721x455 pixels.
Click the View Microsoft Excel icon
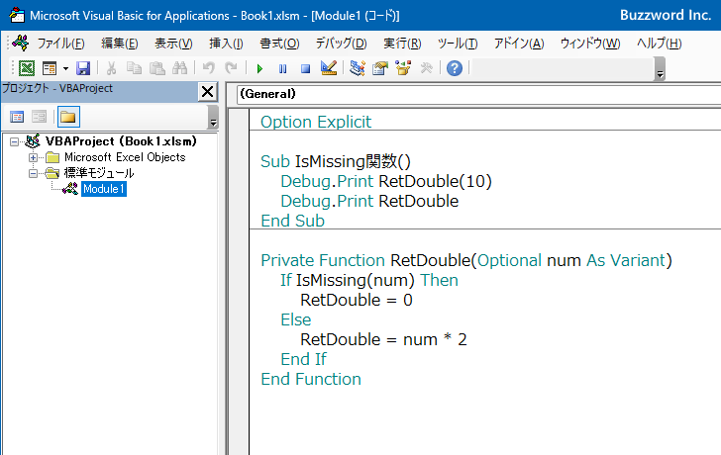26,68
